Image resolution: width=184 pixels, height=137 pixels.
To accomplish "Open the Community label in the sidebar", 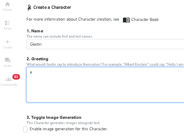I will pos(9,85).
